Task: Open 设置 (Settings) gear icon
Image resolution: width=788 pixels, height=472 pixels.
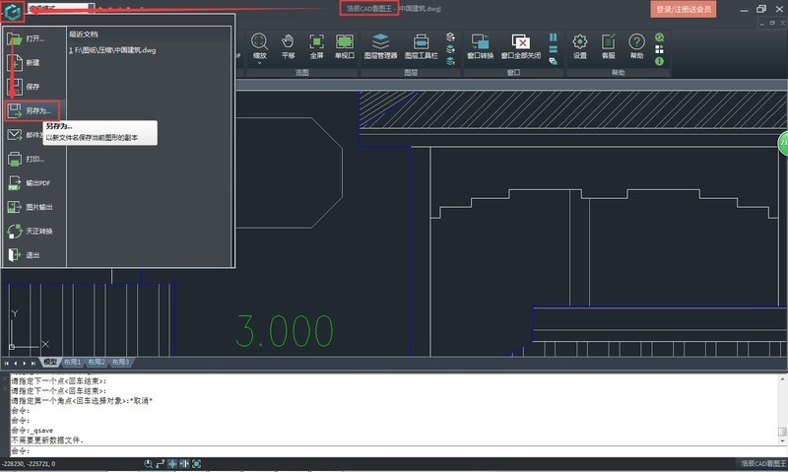Action: tap(580, 45)
